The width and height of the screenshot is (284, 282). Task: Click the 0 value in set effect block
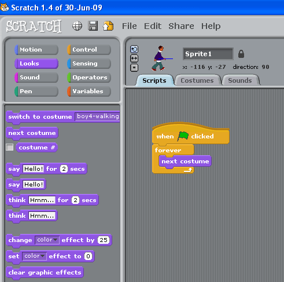[88, 256]
